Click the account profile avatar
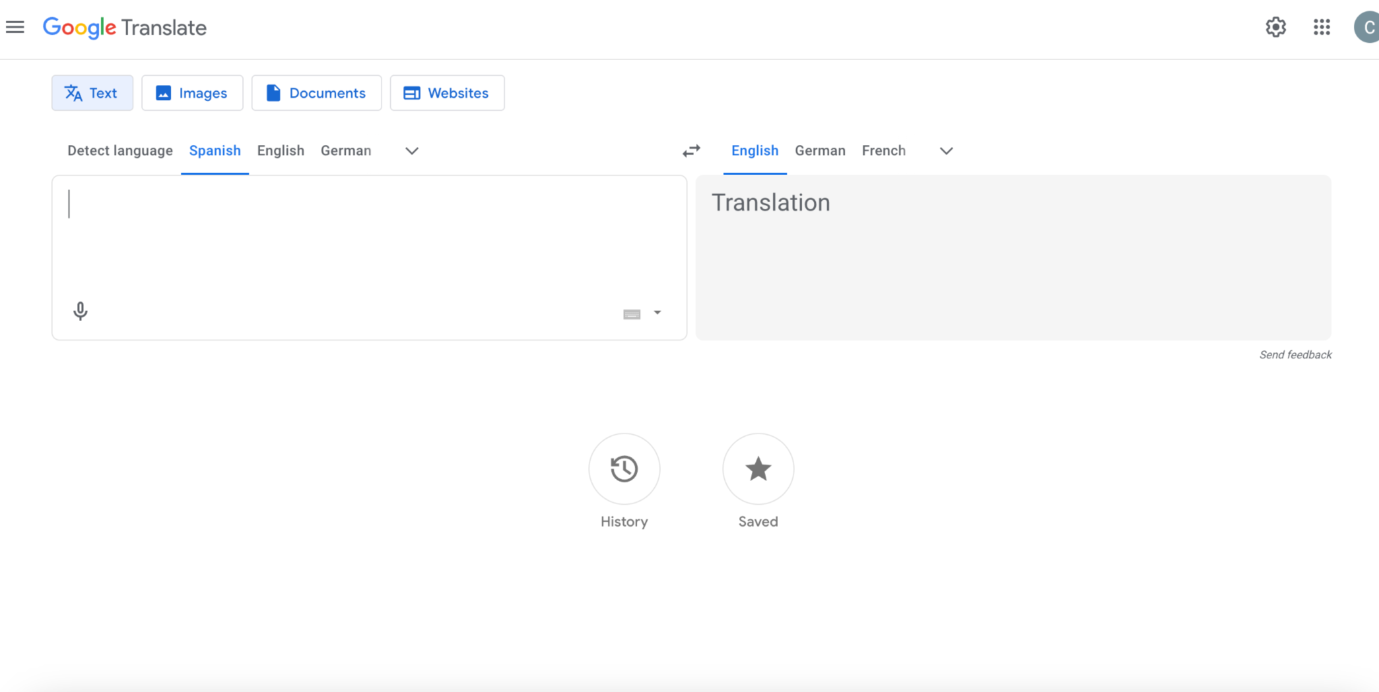This screenshot has width=1379, height=692. pyautogui.click(x=1367, y=27)
